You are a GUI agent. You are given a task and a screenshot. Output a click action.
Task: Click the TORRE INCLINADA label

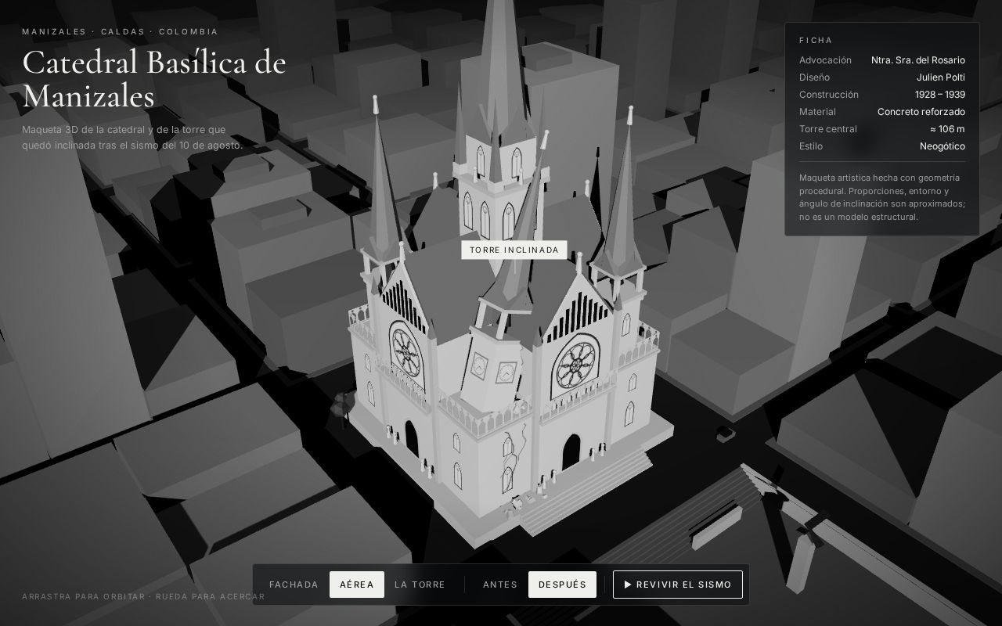[514, 250]
